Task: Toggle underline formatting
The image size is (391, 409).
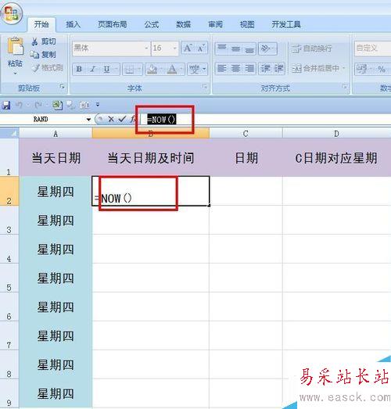Action: (106, 69)
